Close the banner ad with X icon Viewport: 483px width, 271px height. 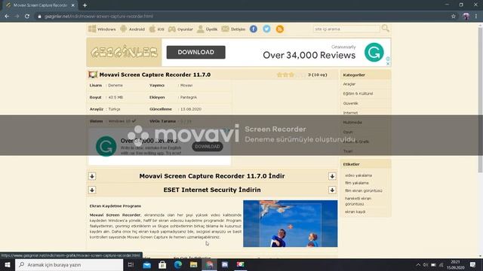[x=388, y=63]
